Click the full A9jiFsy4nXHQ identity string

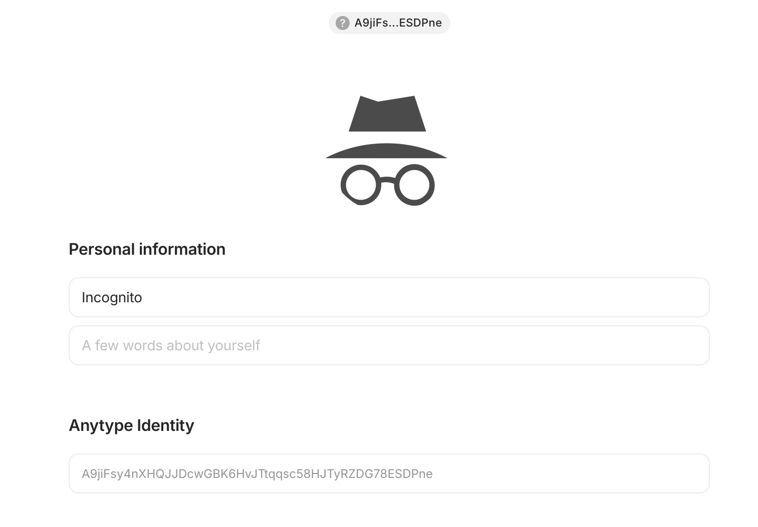(x=257, y=473)
